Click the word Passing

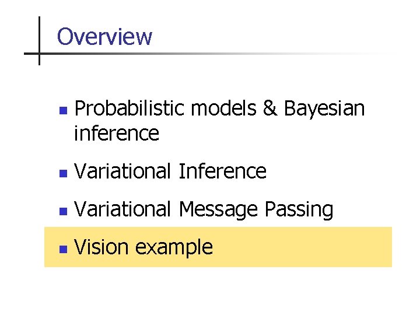click(x=299, y=209)
